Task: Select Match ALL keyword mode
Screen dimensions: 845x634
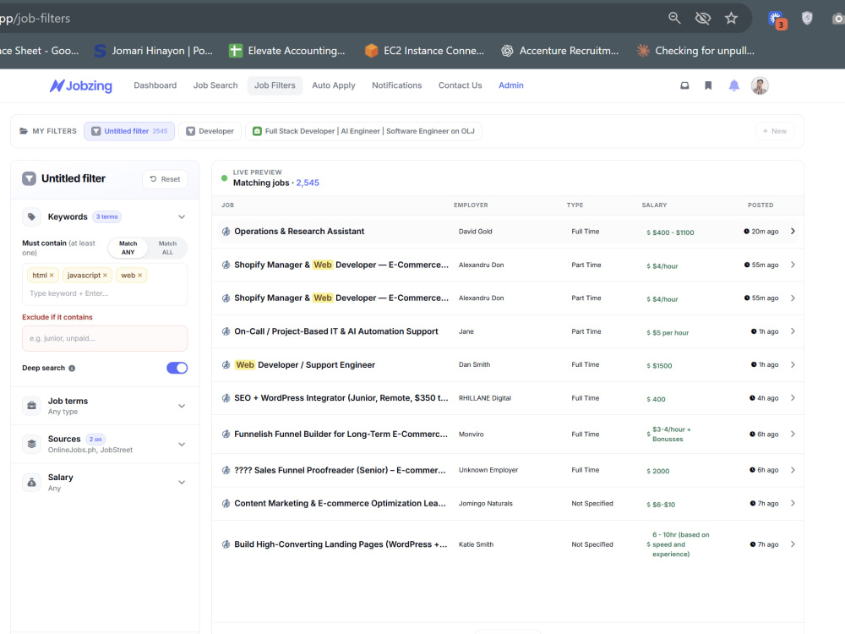Action: pos(167,248)
